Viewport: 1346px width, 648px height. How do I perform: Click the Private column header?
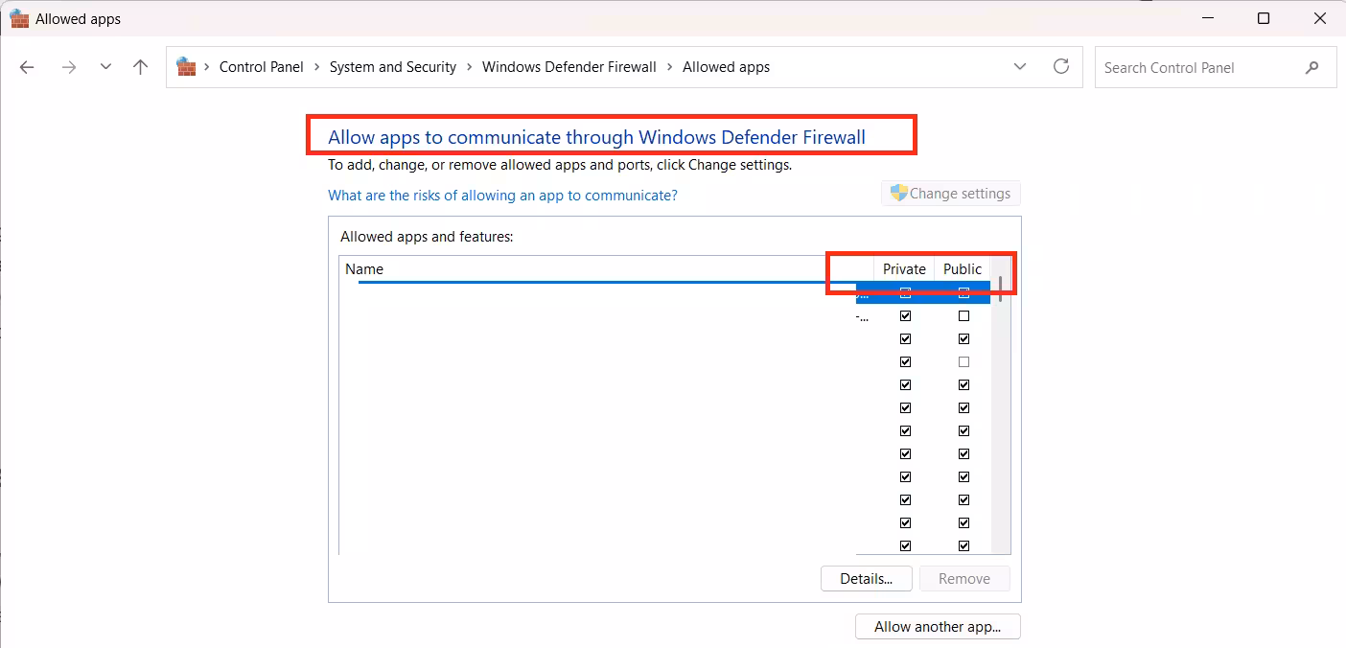point(904,269)
